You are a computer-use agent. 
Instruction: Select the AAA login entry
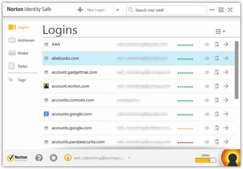click(x=138, y=45)
